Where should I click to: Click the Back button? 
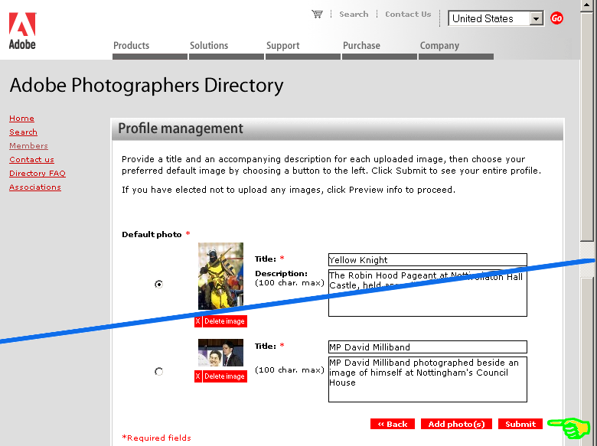393,424
